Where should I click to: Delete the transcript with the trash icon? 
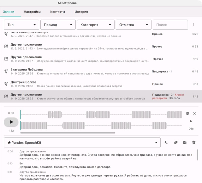click(x=194, y=142)
